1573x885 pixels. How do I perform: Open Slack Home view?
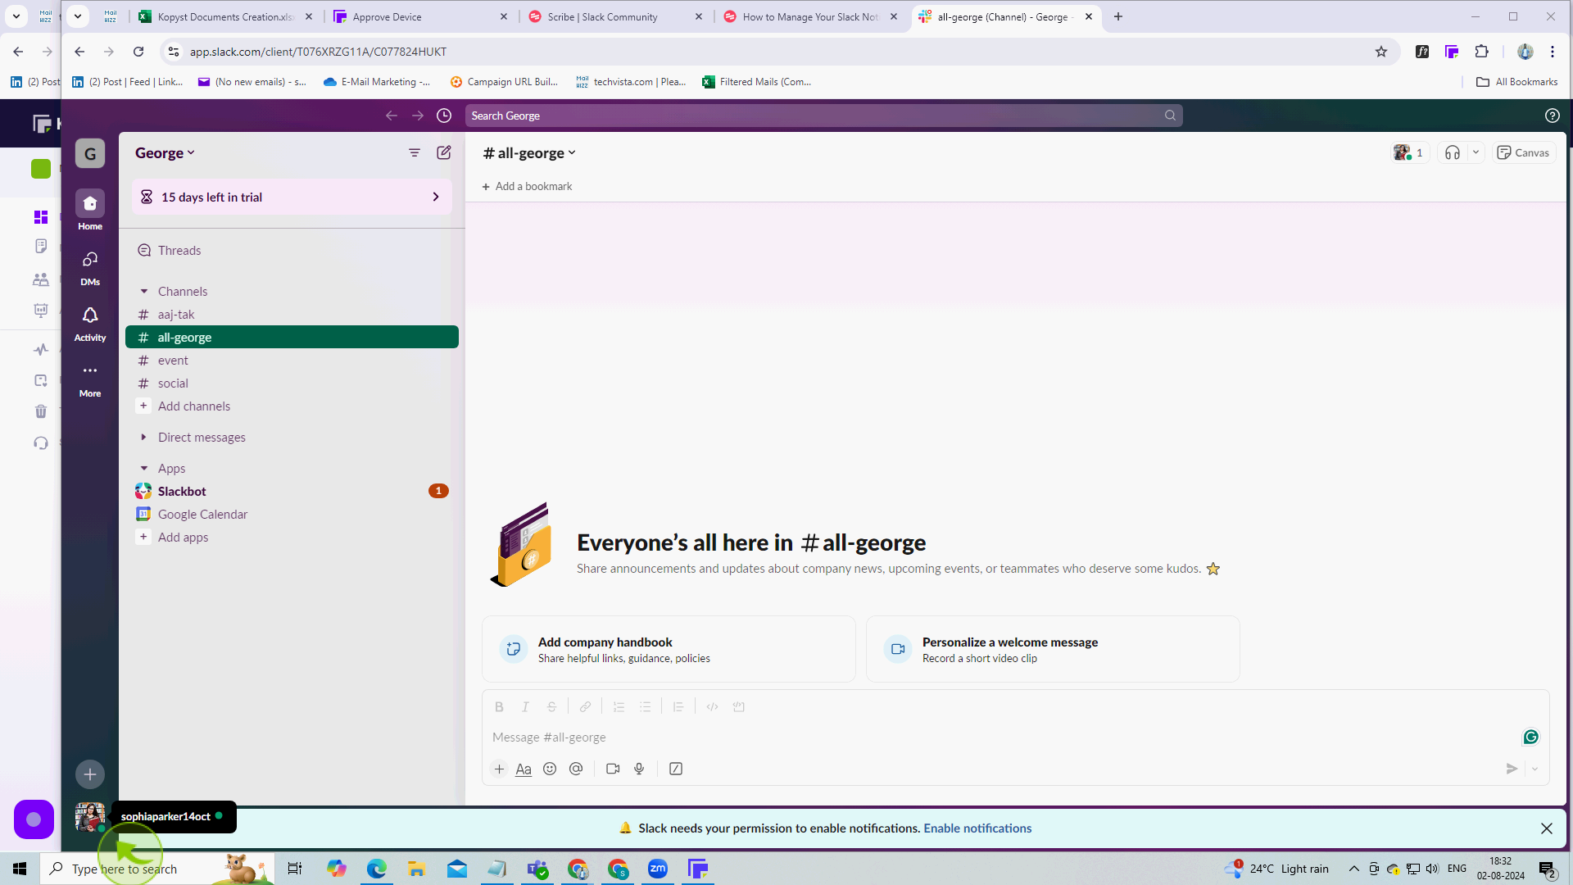tap(90, 210)
